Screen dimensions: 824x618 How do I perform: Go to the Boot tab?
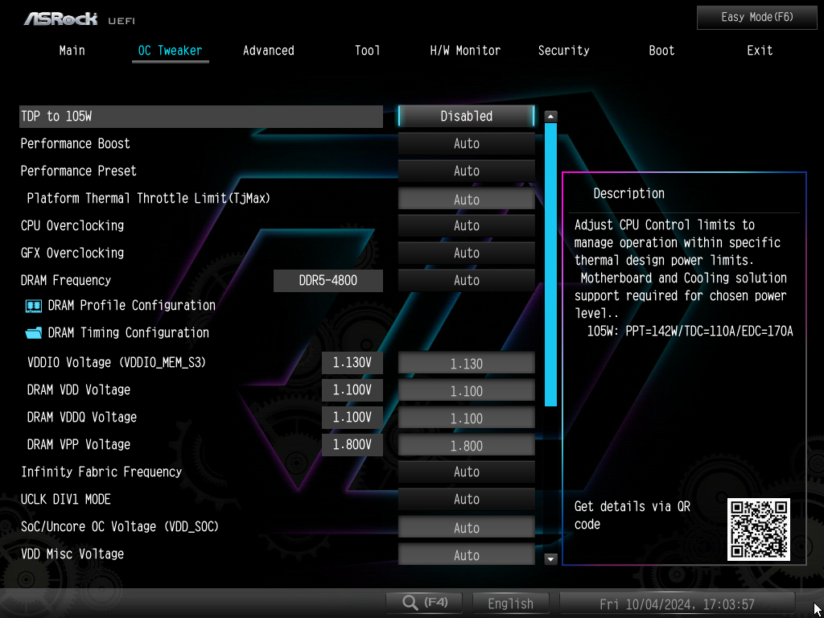[661, 51]
